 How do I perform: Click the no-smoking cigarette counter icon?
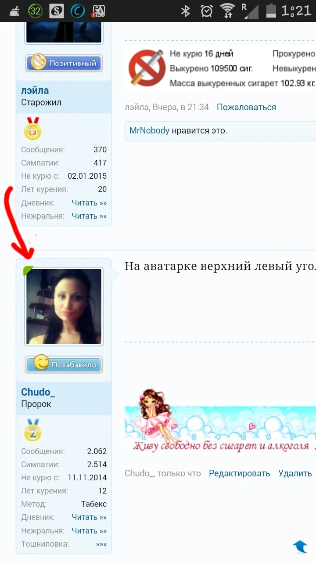pyautogui.click(x=147, y=68)
